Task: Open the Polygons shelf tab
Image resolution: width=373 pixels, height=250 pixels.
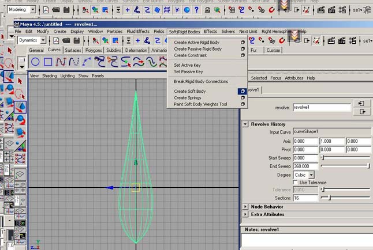Action: tap(94, 51)
